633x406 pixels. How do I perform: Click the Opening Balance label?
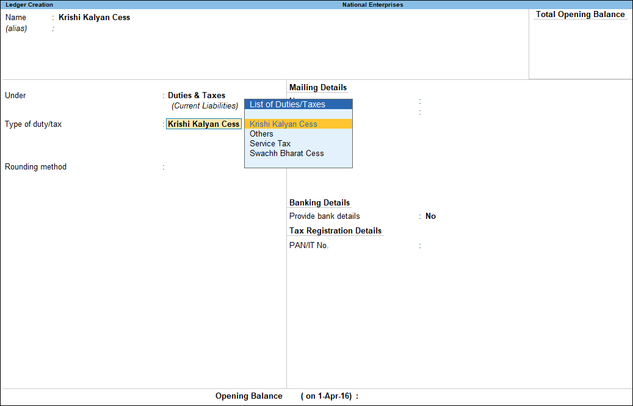pyautogui.click(x=248, y=396)
